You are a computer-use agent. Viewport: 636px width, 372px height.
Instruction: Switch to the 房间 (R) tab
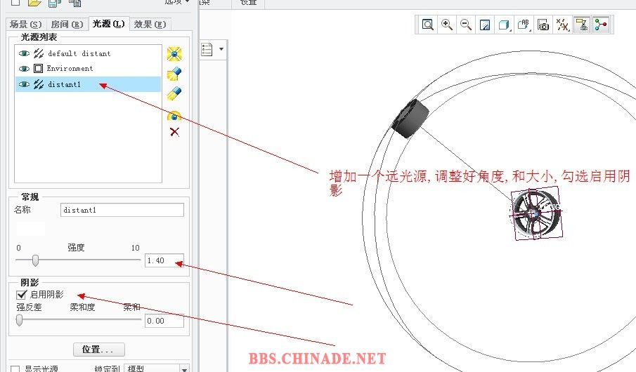pos(67,25)
